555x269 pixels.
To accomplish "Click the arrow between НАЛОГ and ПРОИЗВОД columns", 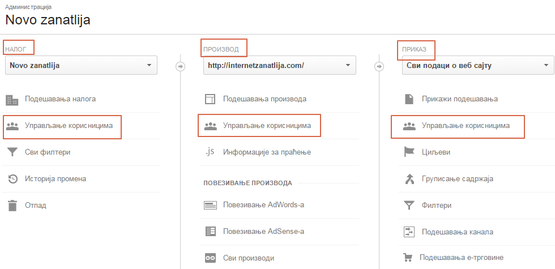I will coord(181,66).
